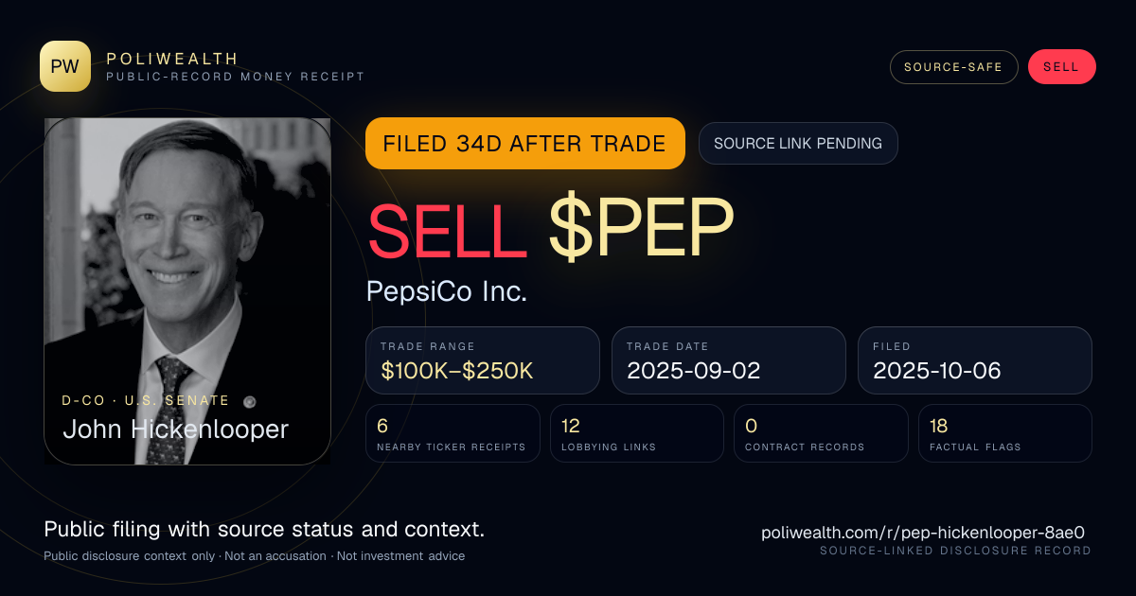Viewport: 1136px width, 596px height.
Task: Click the 0 Contract Records tile
Action: [821, 433]
